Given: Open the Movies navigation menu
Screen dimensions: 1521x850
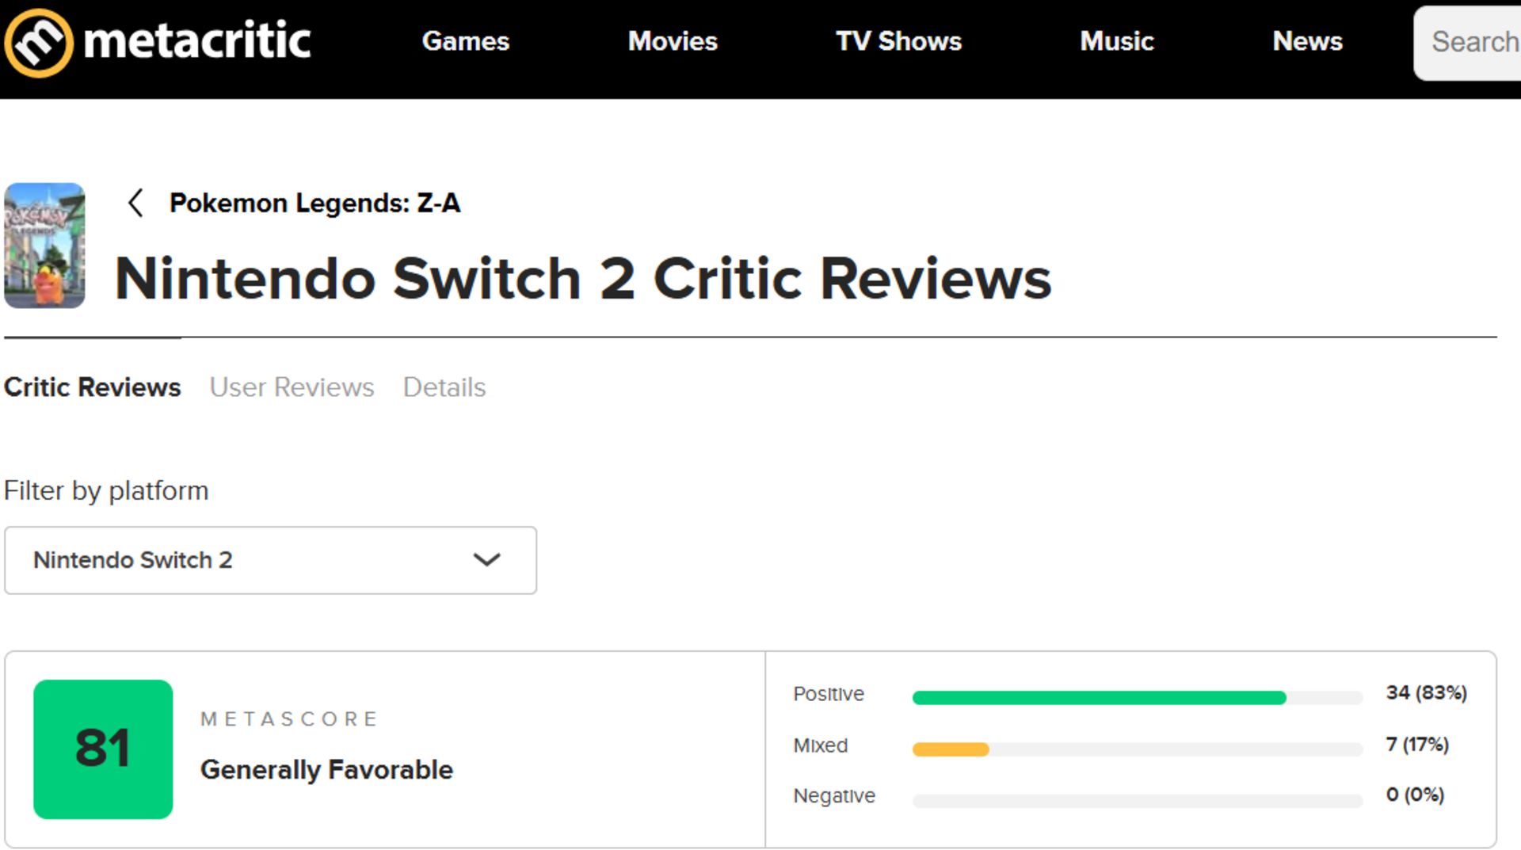Looking at the screenshot, I should tap(673, 41).
